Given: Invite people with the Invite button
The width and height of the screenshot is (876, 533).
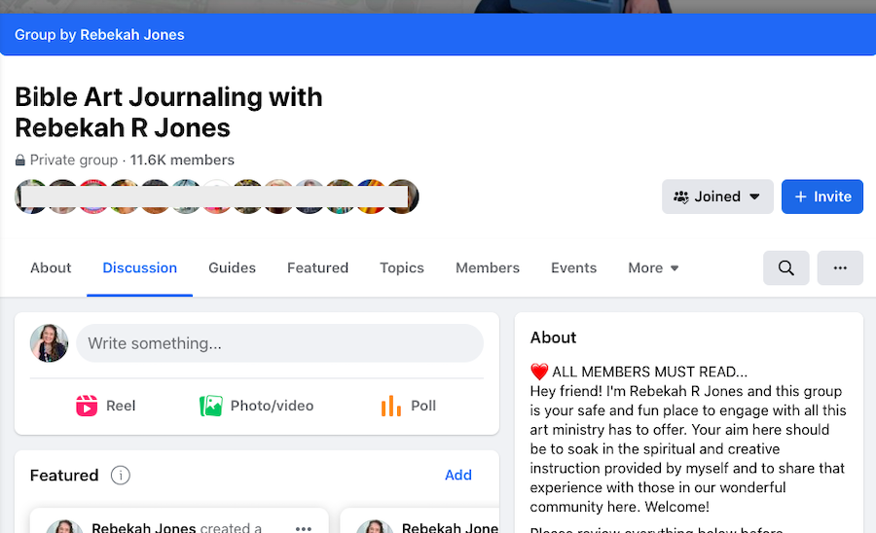Looking at the screenshot, I should [821, 196].
